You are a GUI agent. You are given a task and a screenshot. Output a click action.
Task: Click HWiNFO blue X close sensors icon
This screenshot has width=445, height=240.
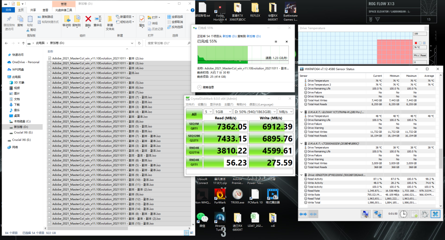point(436,214)
